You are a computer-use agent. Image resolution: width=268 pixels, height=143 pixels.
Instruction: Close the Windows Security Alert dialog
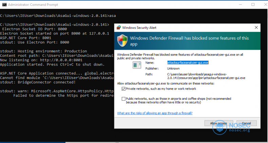click(x=256, y=27)
